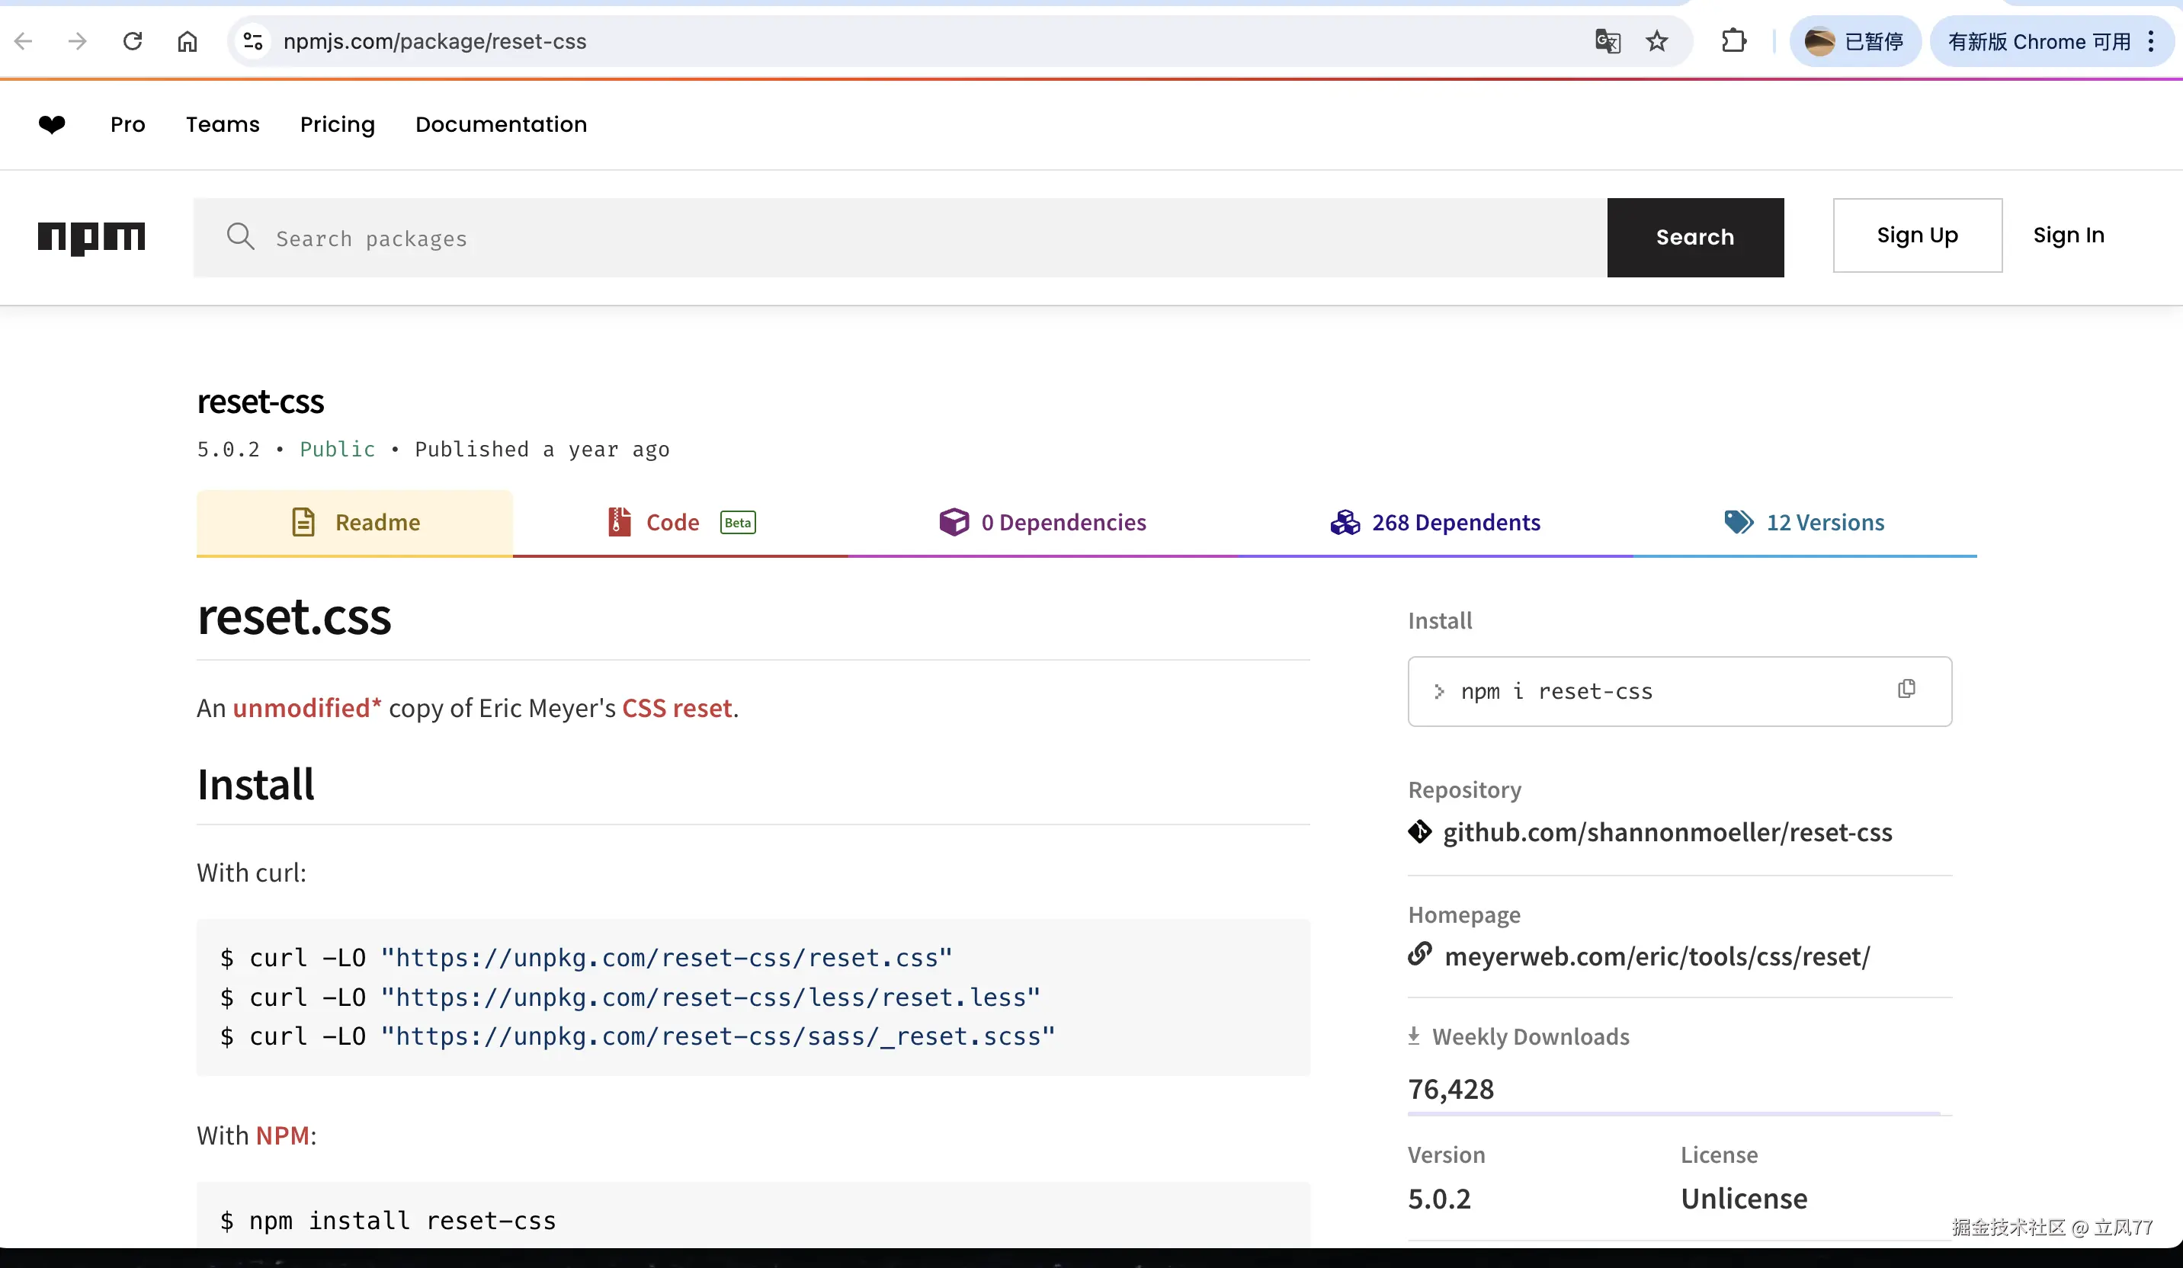2183x1268 pixels.
Task: Click the reset-css package title heading
Action: point(260,401)
